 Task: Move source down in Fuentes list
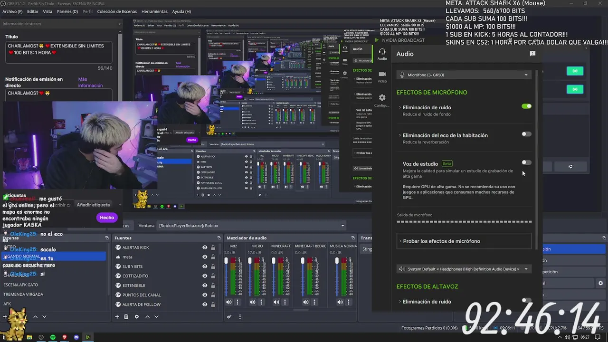pos(156,317)
